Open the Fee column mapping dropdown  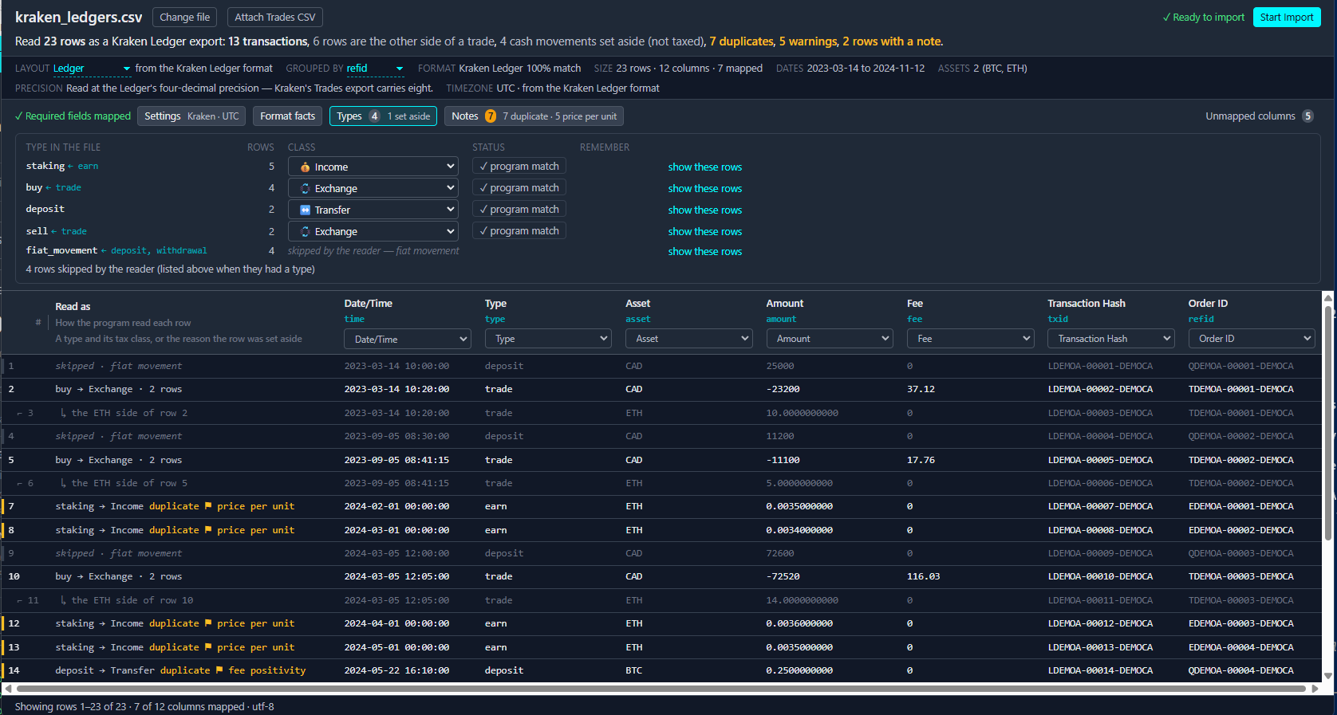(971, 339)
